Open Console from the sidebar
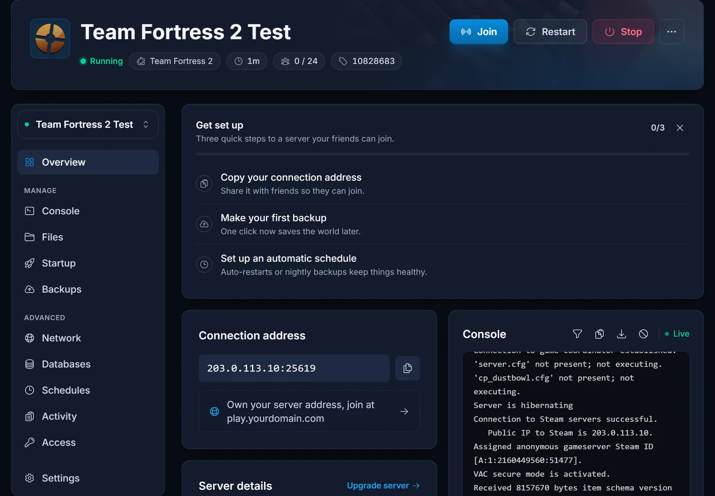Screen dimensions: 715x496 tap(88, 211)
